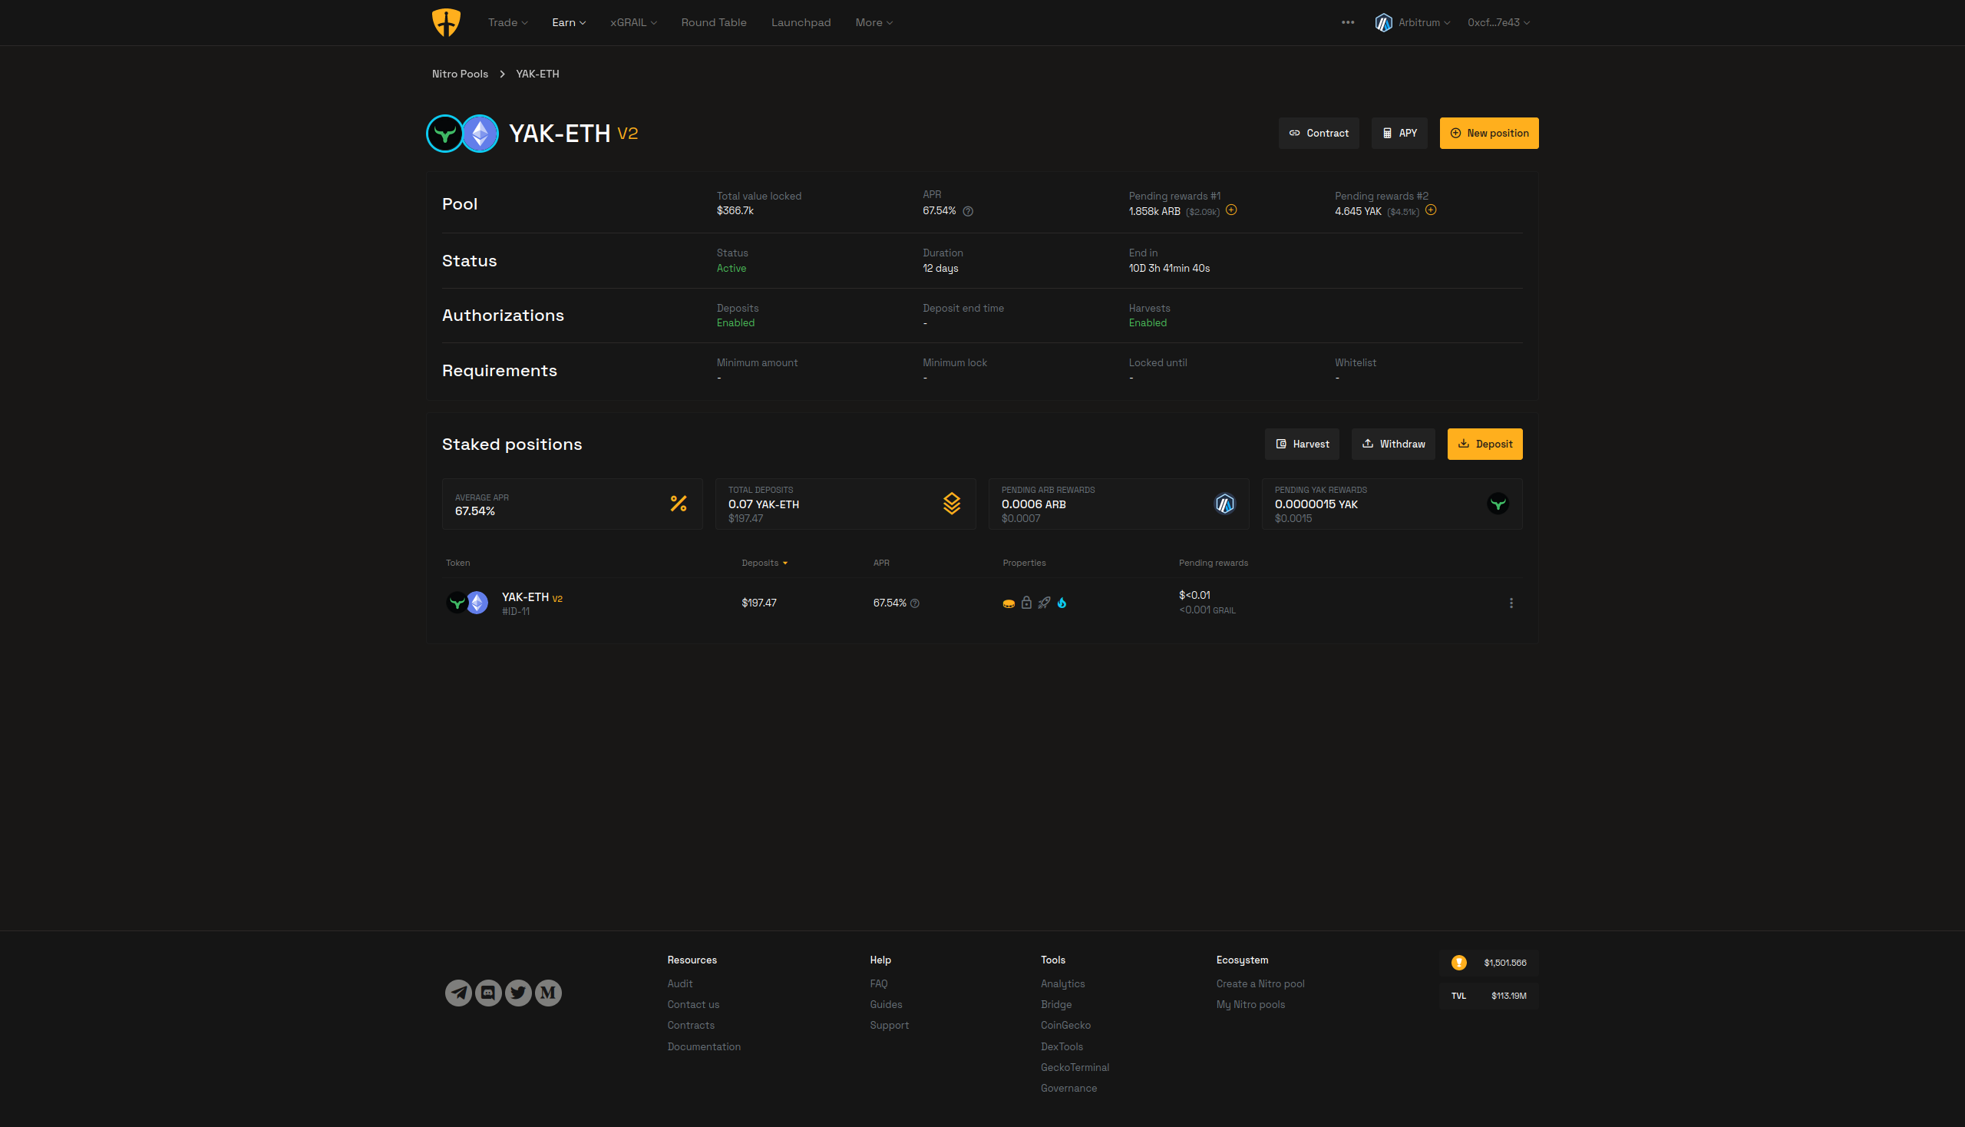Select the YAK-ETH #ID-11 position name
The height and width of the screenshot is (1127, 1965).
[x=532, y=603]
